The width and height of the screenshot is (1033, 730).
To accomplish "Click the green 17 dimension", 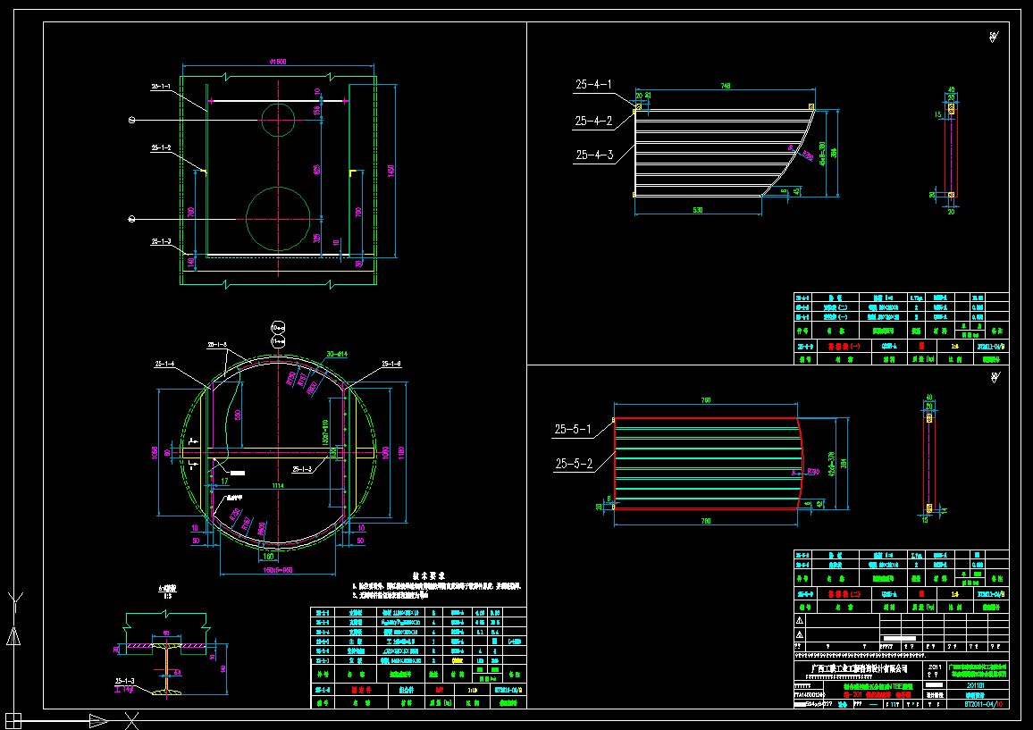I will click(224, 482).
